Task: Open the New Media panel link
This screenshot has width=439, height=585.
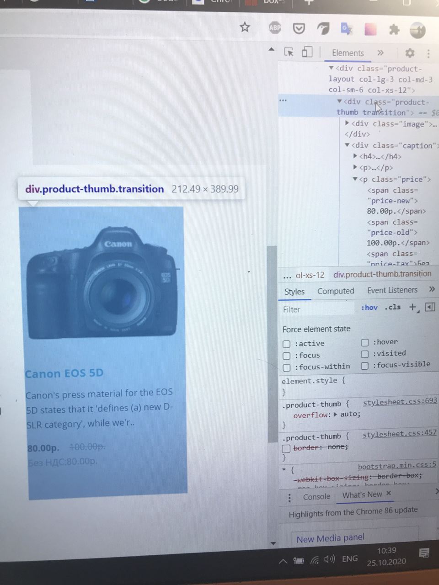Action: (330, 538)
